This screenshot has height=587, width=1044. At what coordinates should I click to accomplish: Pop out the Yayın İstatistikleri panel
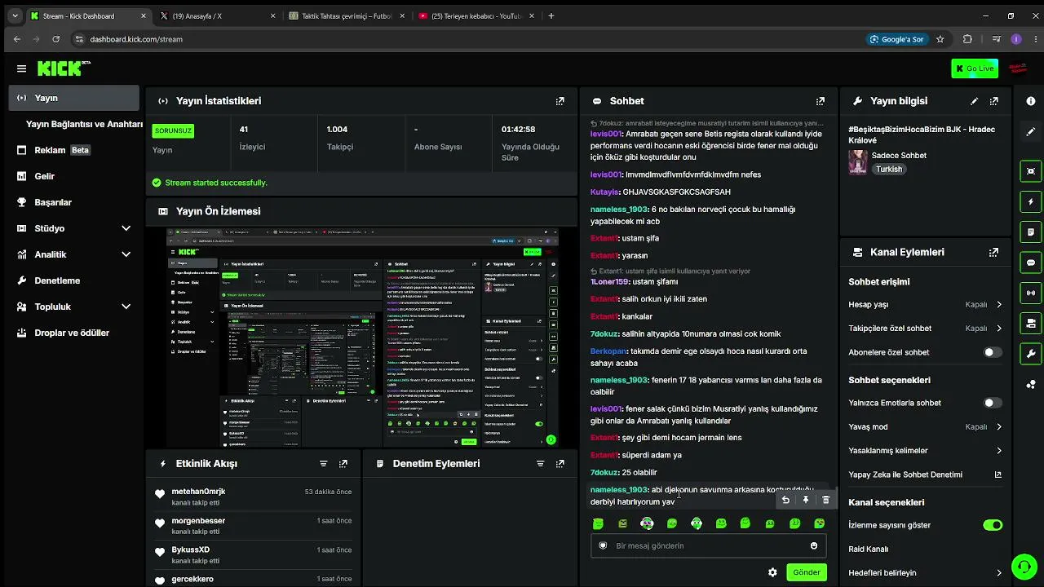[x=560, y=101]
